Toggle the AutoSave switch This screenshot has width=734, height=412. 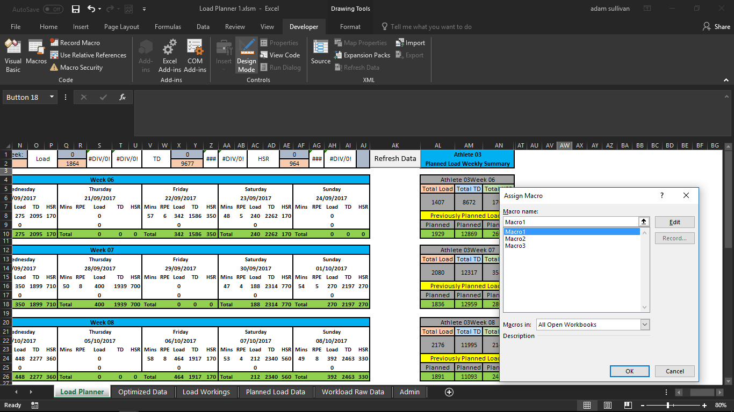point(53,9)
